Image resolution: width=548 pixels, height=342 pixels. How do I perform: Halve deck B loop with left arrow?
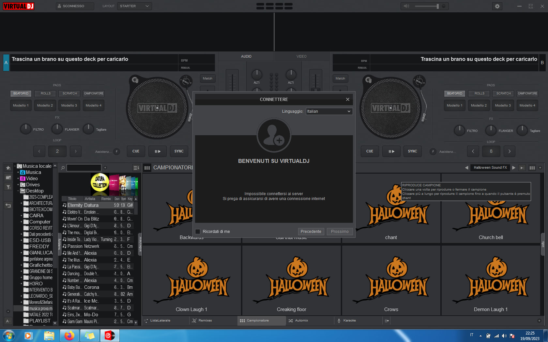point(473,151)
